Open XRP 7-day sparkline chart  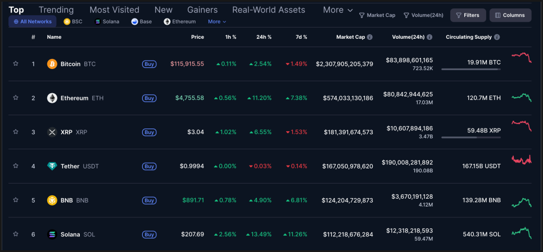[x=522, y=126]
